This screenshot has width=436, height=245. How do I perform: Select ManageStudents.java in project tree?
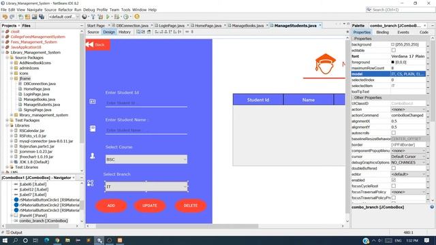(x=42, y=105)
